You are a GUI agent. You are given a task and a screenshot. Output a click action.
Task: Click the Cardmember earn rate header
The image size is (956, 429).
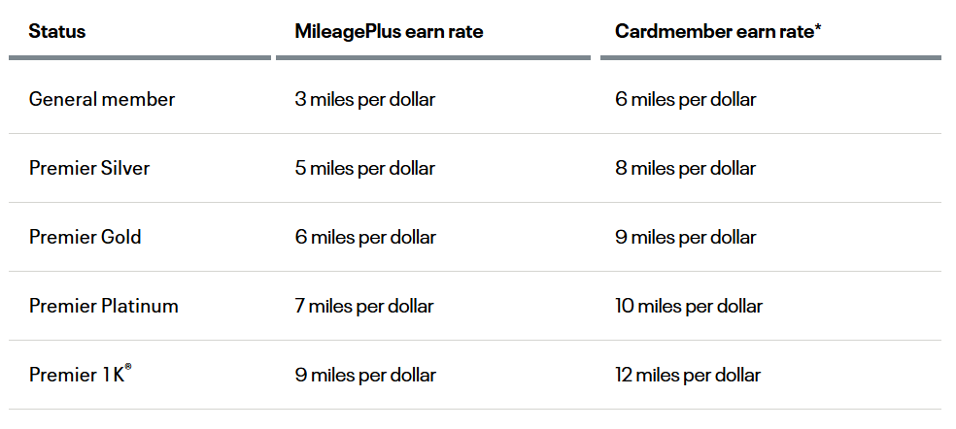click(717, 31)
